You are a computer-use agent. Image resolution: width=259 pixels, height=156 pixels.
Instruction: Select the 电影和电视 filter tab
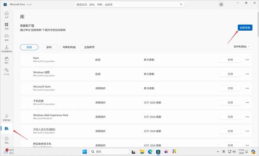[x=69, y=47]
